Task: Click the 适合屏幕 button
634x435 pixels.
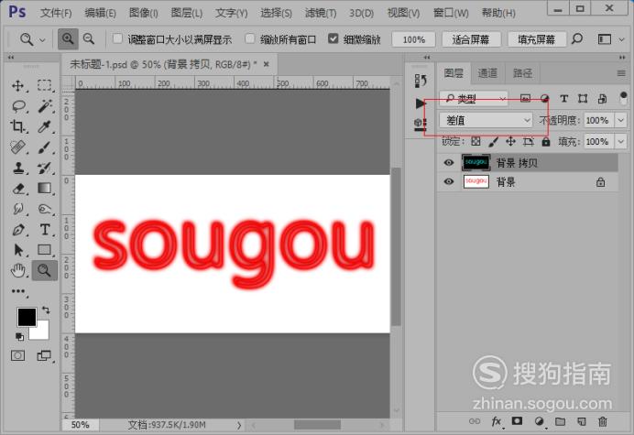Action: pyautogui.click(x=471, y=39)
